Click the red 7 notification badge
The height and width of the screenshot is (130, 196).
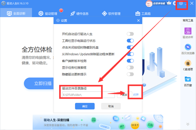61,10
